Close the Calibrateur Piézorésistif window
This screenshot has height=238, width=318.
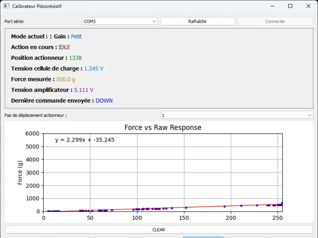click(x=308, y=6)
